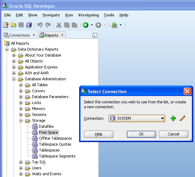Expand the Top SQL folder

tap(21, 162)
